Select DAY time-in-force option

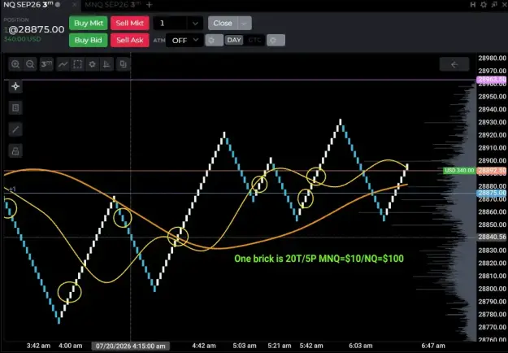click(234, 40)
